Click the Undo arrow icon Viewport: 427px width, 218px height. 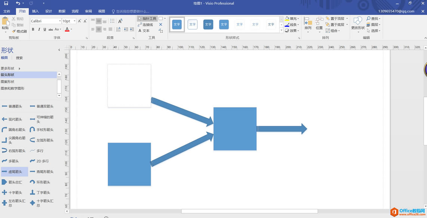(18, 3)
